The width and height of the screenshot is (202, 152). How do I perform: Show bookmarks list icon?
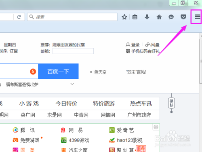135,17
